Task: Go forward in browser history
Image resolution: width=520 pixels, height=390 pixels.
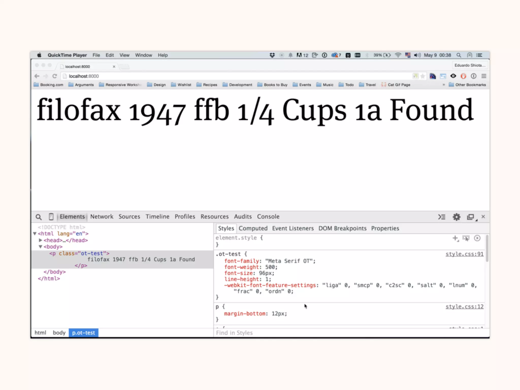Action: pyautogui.click(x=46, y=76)
